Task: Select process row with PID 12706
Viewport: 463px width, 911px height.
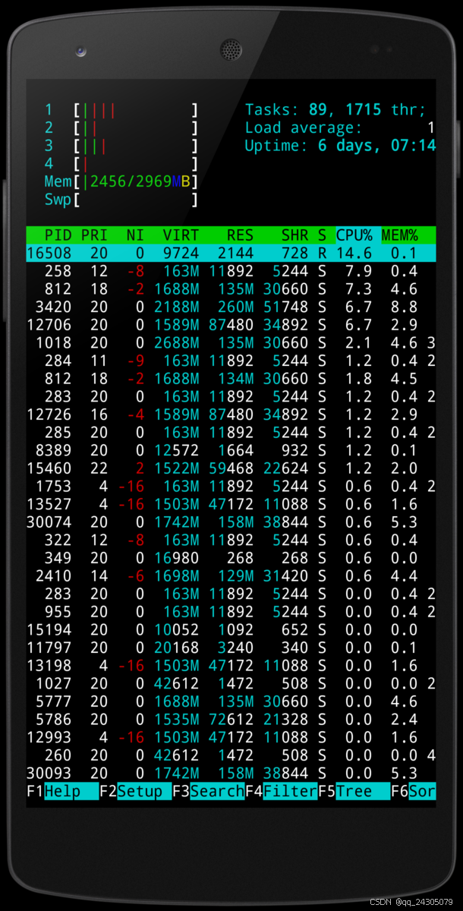Action: (x=231, y=325)
